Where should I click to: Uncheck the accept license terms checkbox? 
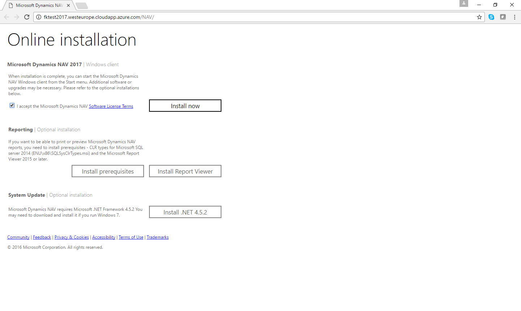pyautogui.click(x=12, y=106)
